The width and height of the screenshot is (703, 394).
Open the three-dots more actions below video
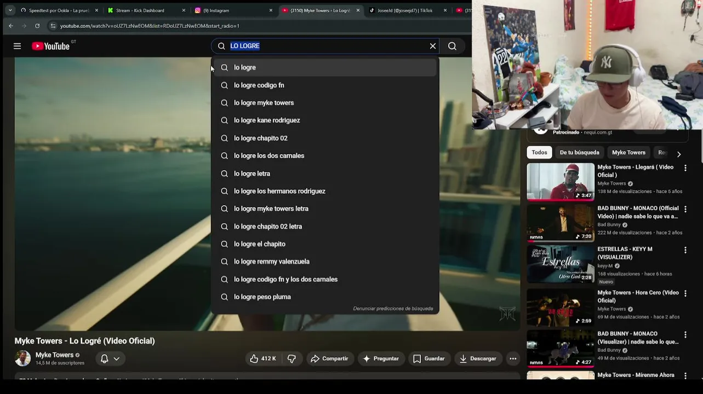(x=513, y=358)
